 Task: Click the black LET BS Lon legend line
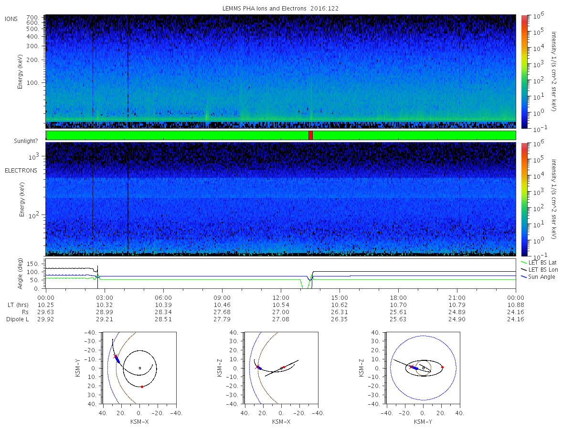pos(524,269)
